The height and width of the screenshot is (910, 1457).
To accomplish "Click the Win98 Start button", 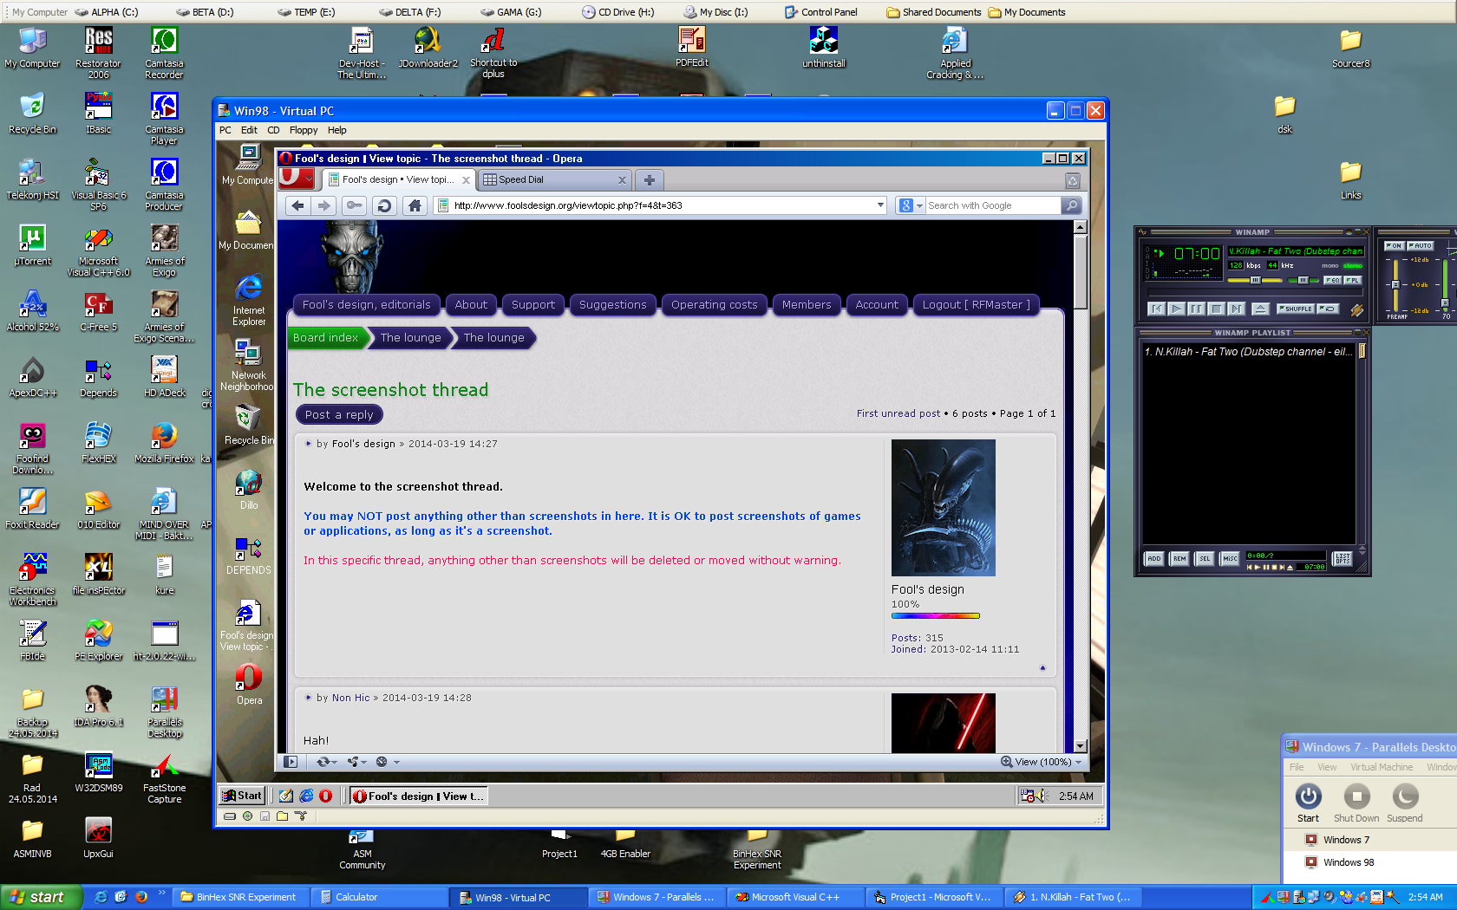I will click(241, 796).
